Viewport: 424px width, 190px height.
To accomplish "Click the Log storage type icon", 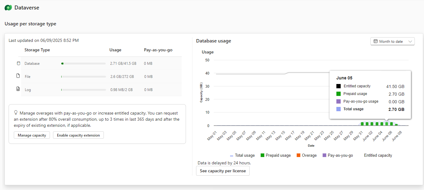I will tap(18, 89).
